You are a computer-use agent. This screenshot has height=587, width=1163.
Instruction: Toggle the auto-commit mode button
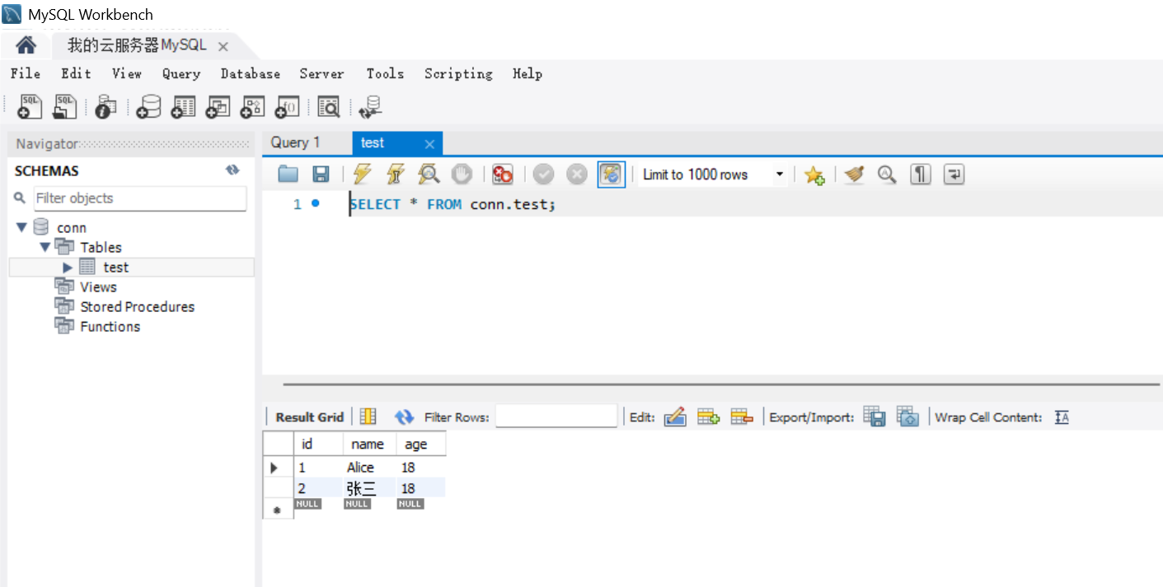(x=612, y=174)
